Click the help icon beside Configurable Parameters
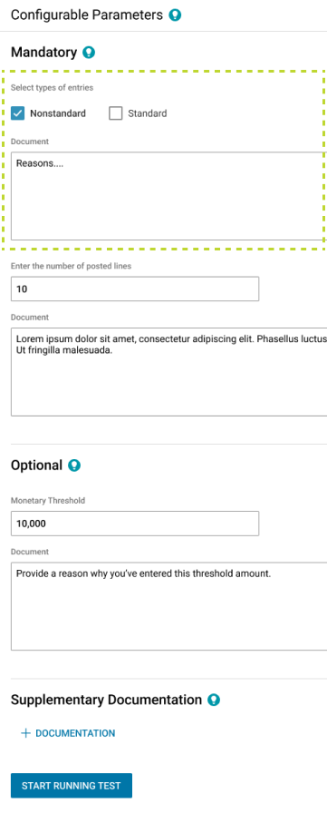The height and width of the screenshot is (813, 327). pos(175,15)
